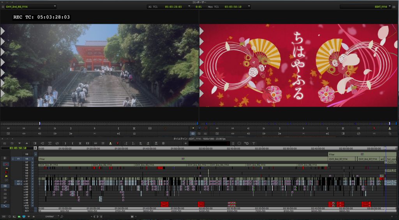399x220 pixels.
Task: Open the A1 TC1 timecode display dropdown
Action: 189,7
